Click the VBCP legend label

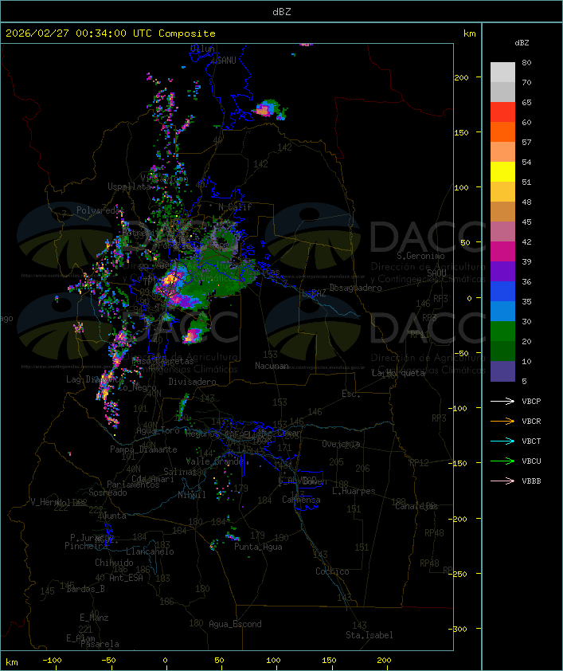tap(531, 402)
